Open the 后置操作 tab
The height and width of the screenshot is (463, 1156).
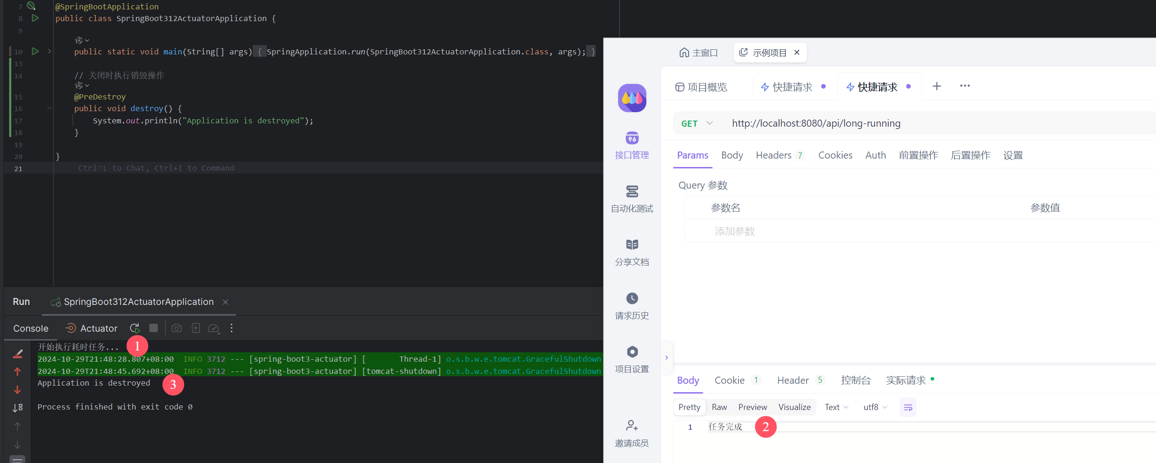tap(970, 155)
